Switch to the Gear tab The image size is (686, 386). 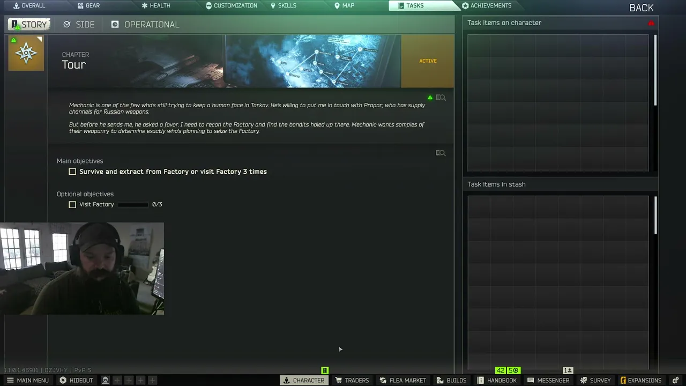pos(88,5)
